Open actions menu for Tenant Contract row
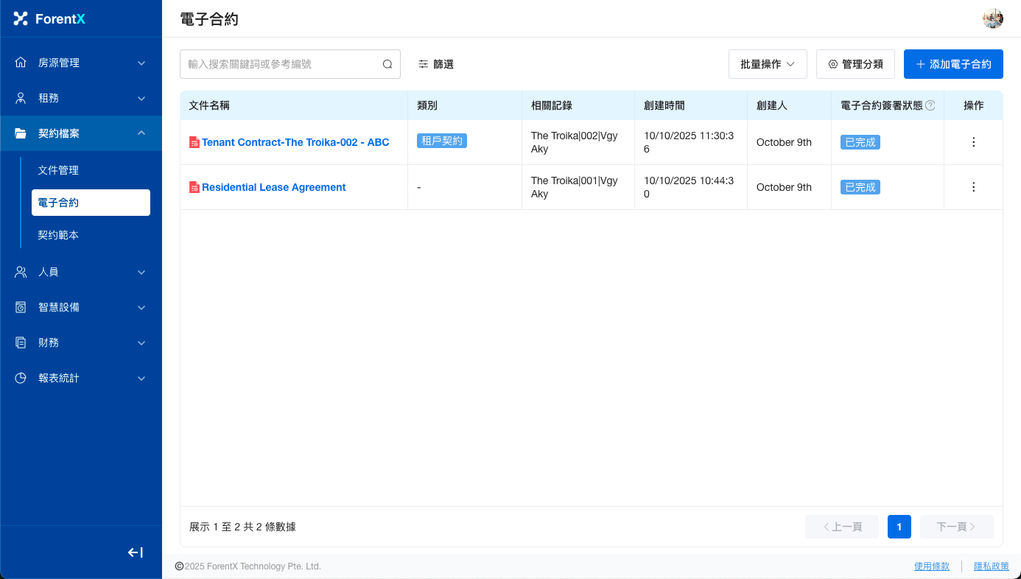Image resolution: width=1021 pixels, height=579 pixels. point(973,142)
